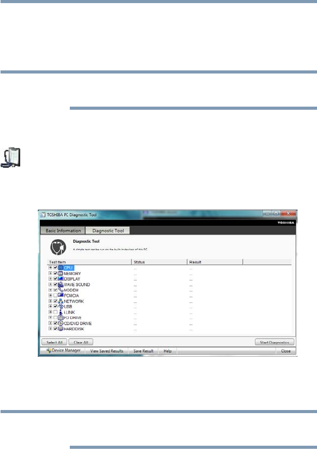The image size is (317, 454).
Task: Click the Result column header
Action: pyautogui.click(x=215, y=262)
